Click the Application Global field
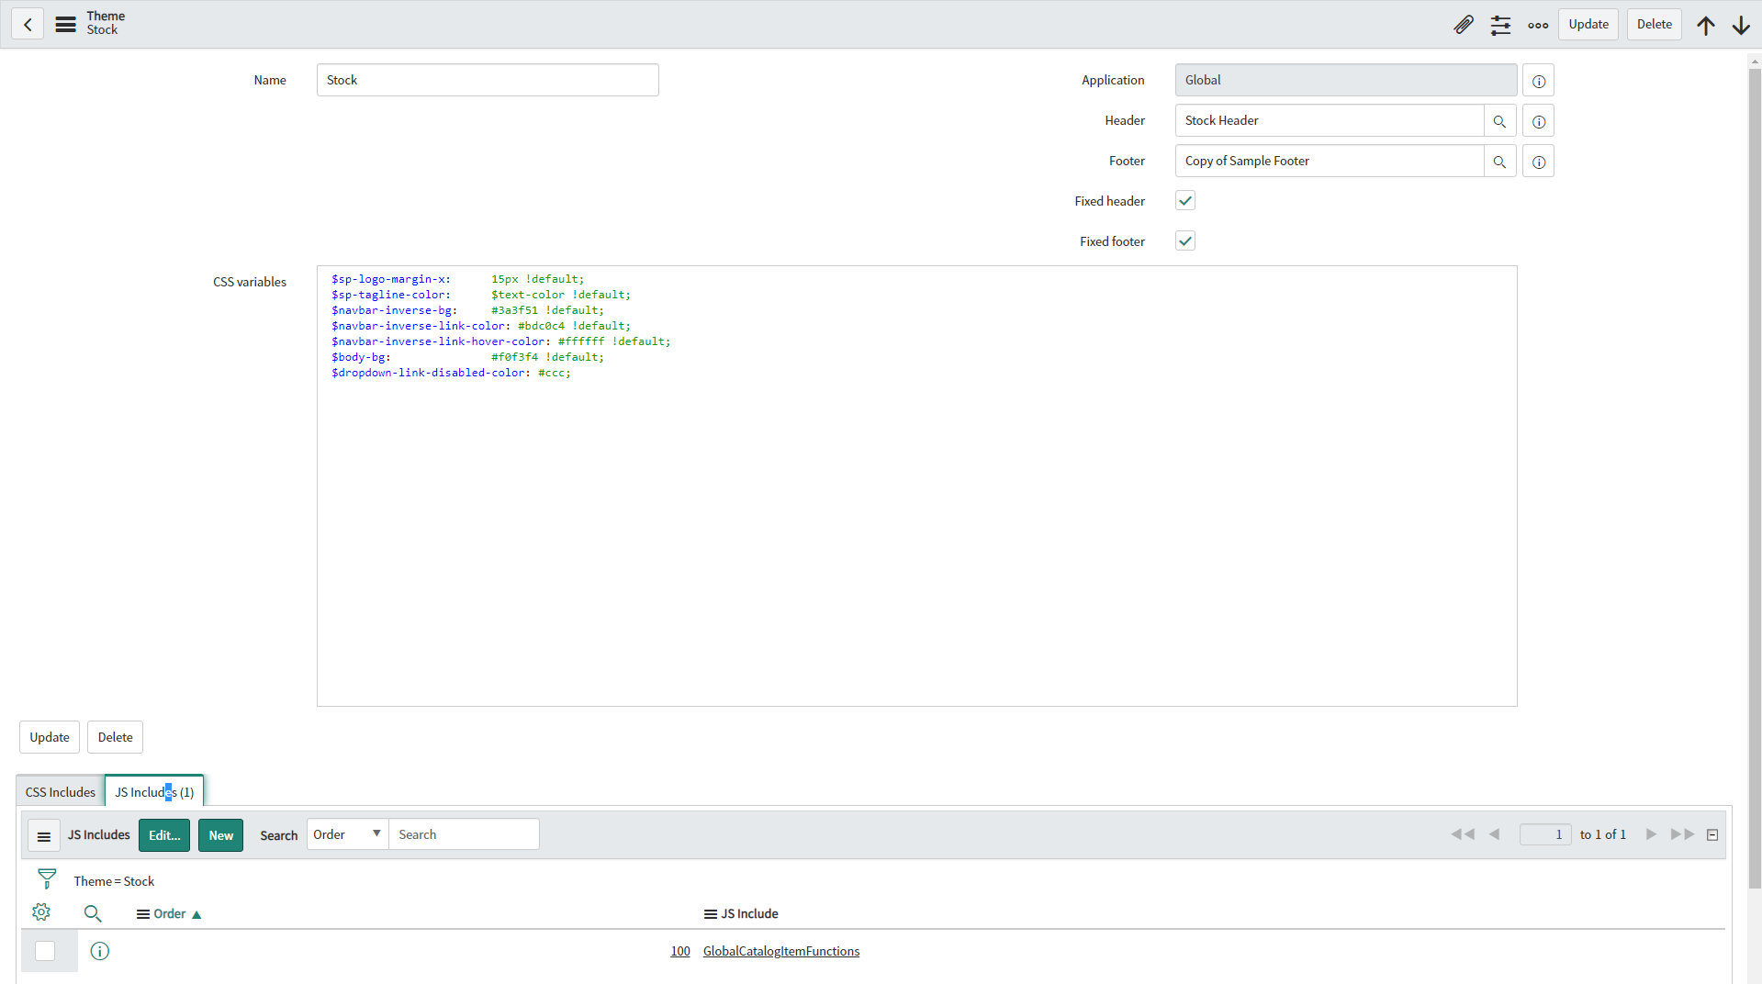This screenshot has height=984, width=1762. click(1346, 81)
